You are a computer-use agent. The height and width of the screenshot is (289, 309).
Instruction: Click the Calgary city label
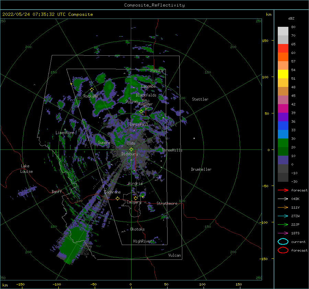134,202
